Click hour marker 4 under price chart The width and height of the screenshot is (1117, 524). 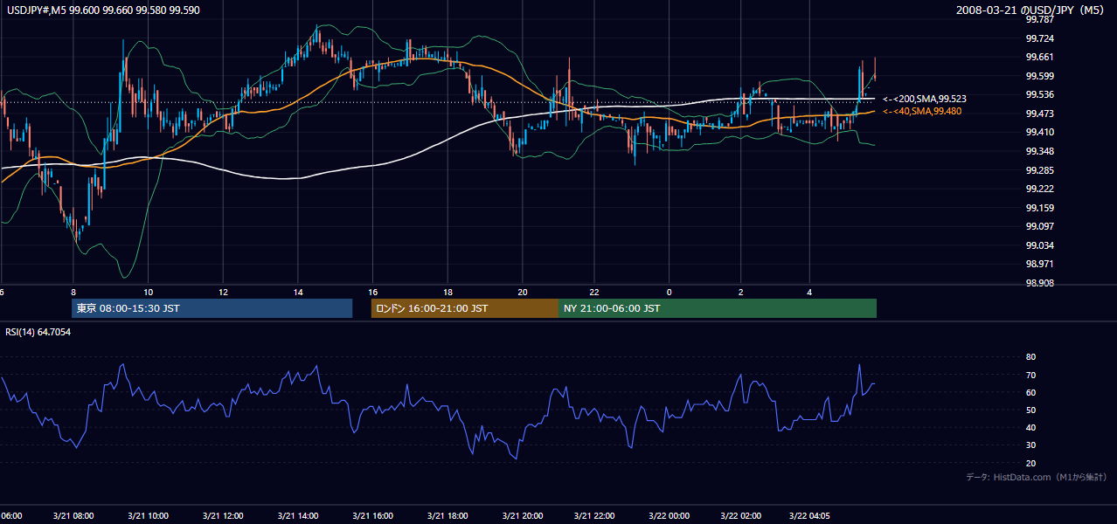click(x=810, y=292)
